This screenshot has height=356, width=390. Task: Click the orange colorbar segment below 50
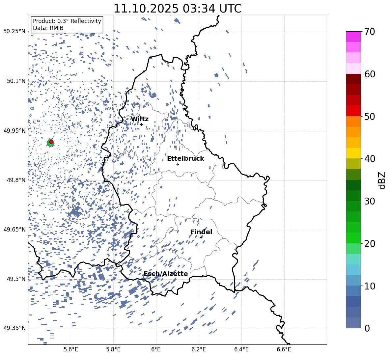(x=353, y=122)
